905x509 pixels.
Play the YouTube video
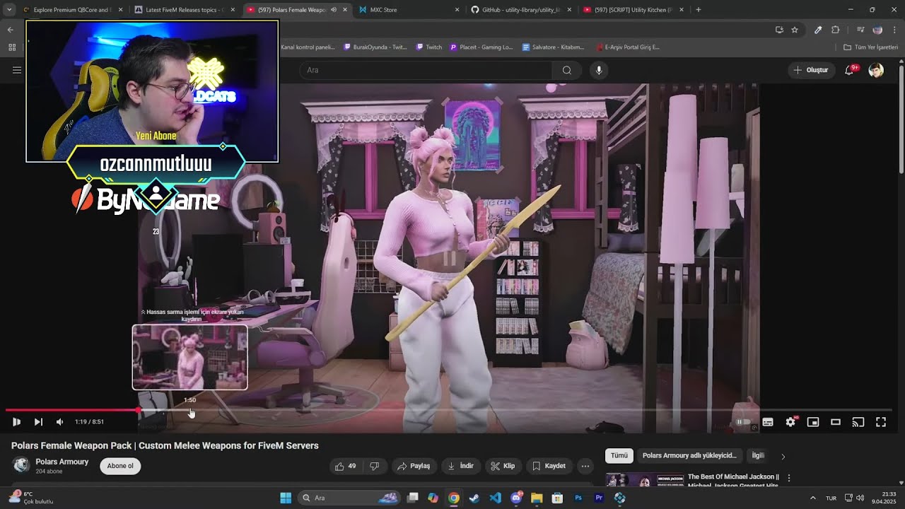point(16,422)
